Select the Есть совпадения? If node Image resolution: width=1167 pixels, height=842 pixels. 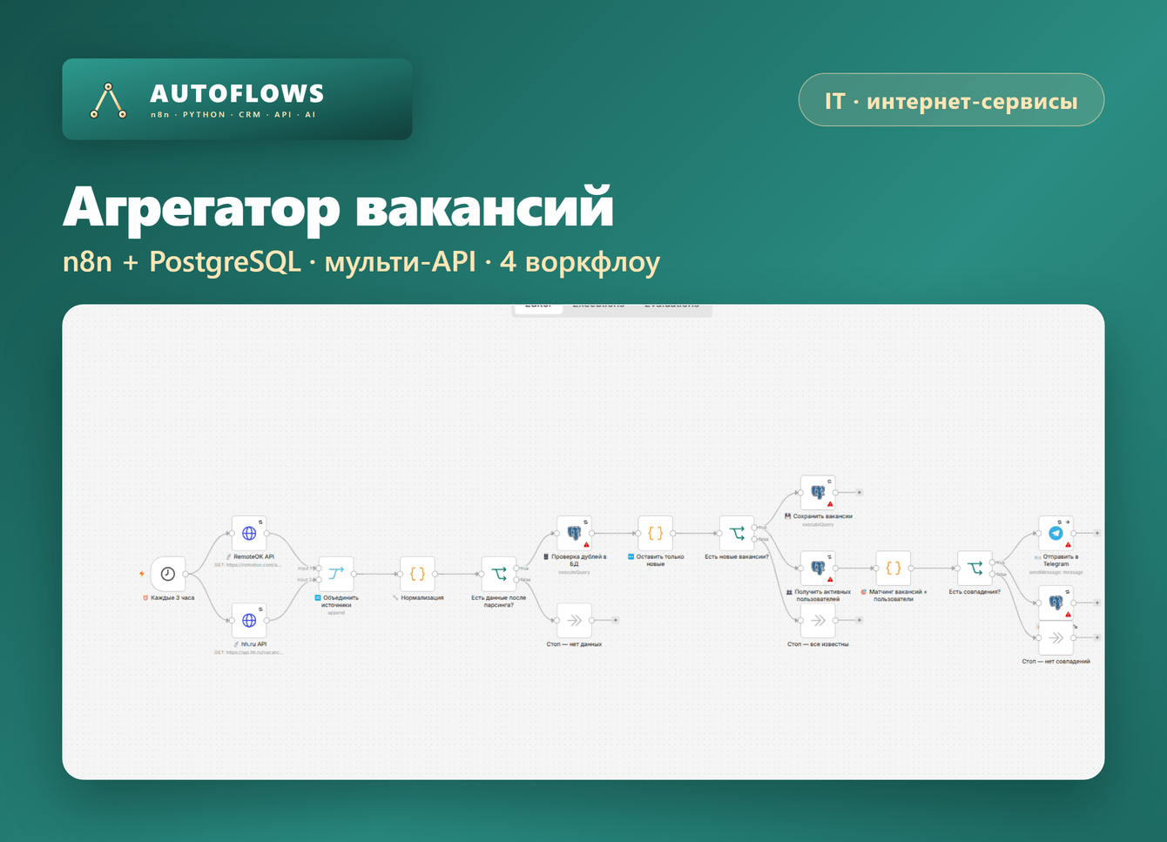[975, 568]
